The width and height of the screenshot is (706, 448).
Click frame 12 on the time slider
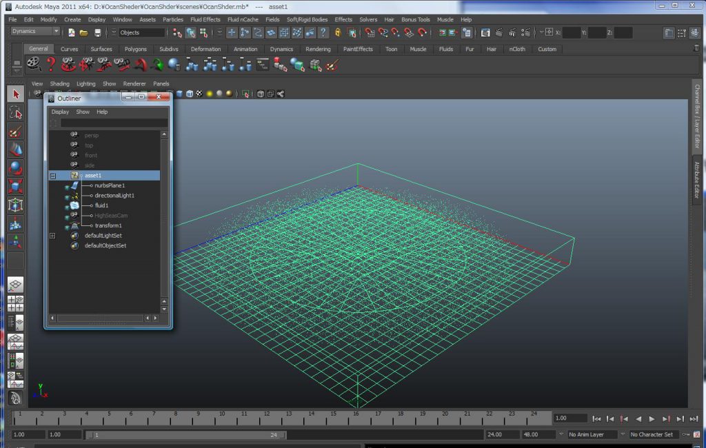(267, 419)
